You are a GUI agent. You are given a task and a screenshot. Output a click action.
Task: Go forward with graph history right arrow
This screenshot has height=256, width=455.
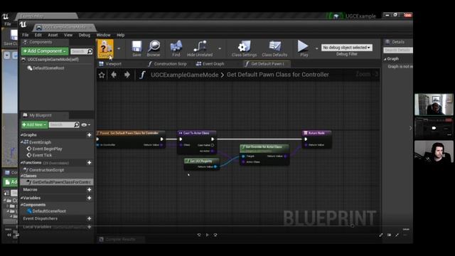coord(127,75)
